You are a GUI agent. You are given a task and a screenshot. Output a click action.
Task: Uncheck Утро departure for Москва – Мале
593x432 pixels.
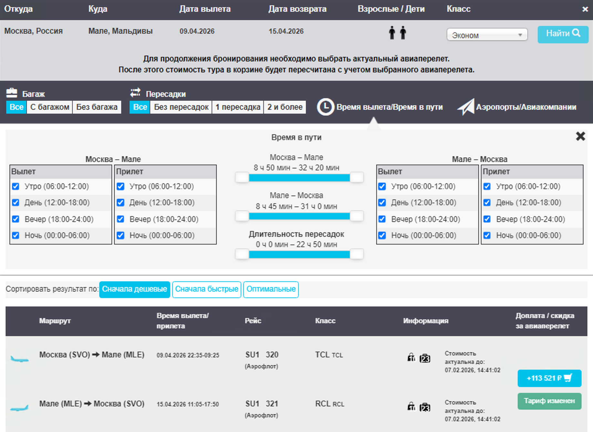point(16,186)
